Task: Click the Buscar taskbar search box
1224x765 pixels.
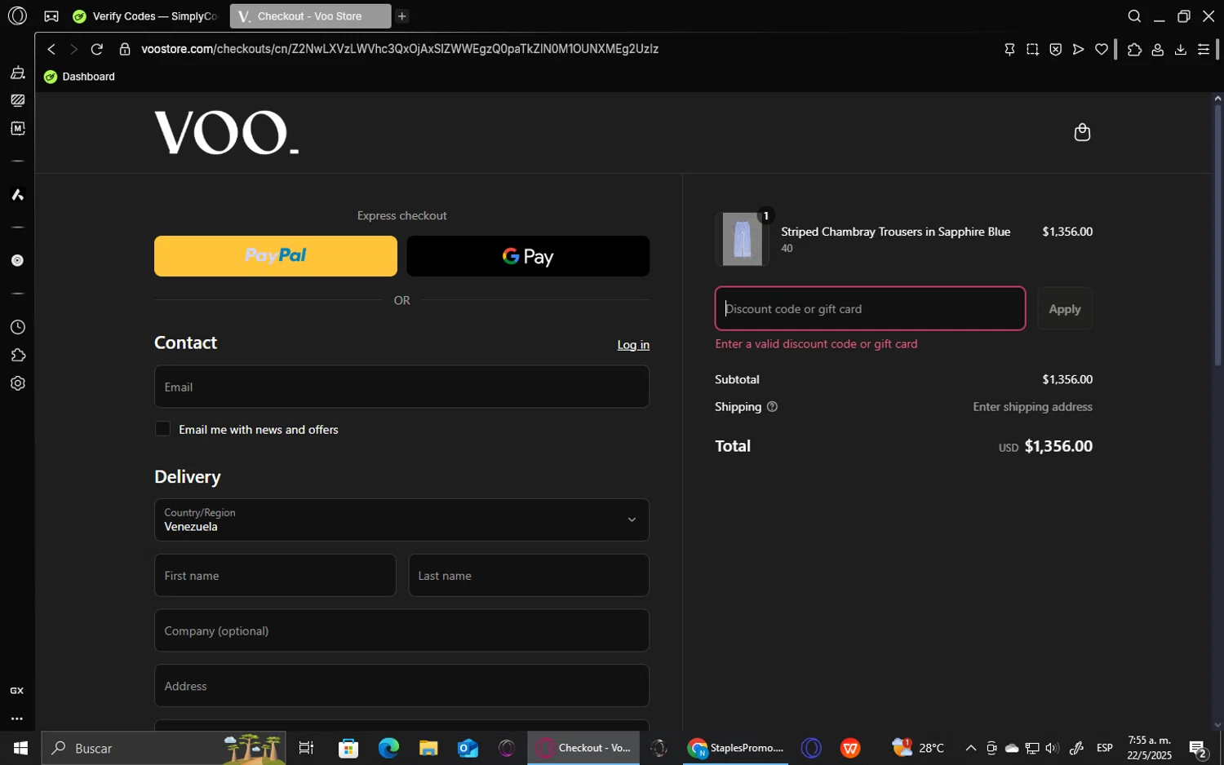Action: pyautogui.click(x=163, y=748)
